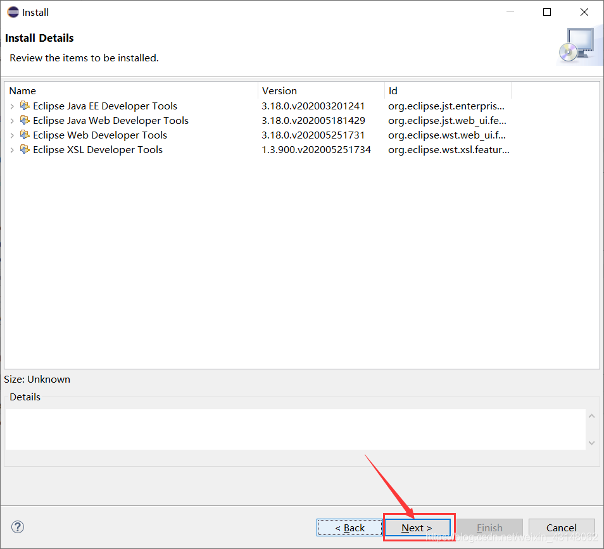The image size is (604, 549).
Task: Expand the Eclipse Java EE Developer Tools row
Action: 12,106
